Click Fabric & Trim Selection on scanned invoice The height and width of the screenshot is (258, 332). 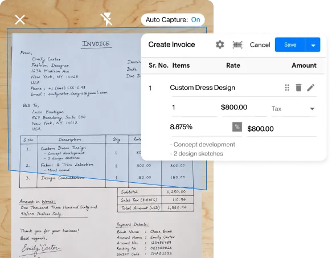coord(67,165)
